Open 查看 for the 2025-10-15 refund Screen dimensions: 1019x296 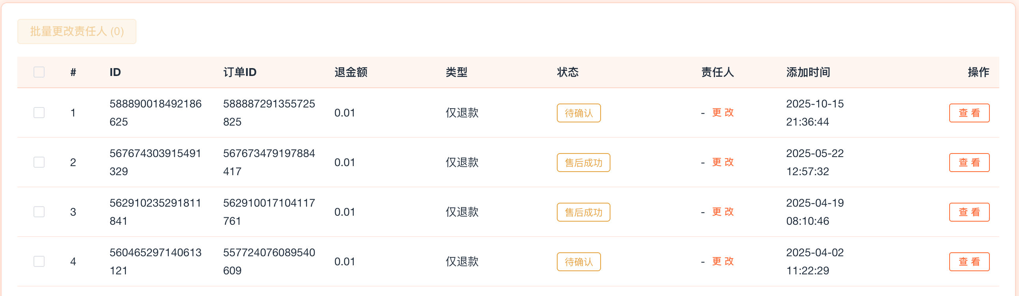pyautogui.click(x=969, y=113)
